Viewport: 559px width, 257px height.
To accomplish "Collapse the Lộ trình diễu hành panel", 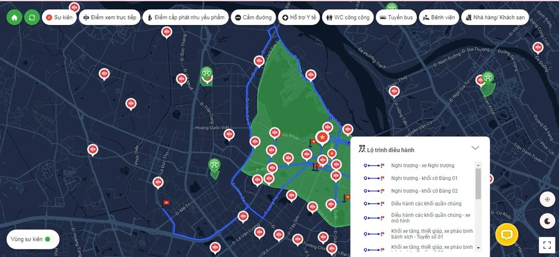I will [x=475, y=148].
